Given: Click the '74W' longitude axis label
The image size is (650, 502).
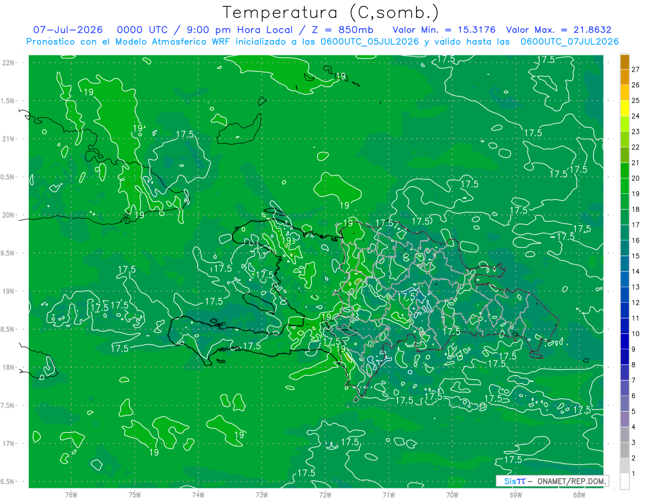Looking at the screenshot, I should coord(198,494).
